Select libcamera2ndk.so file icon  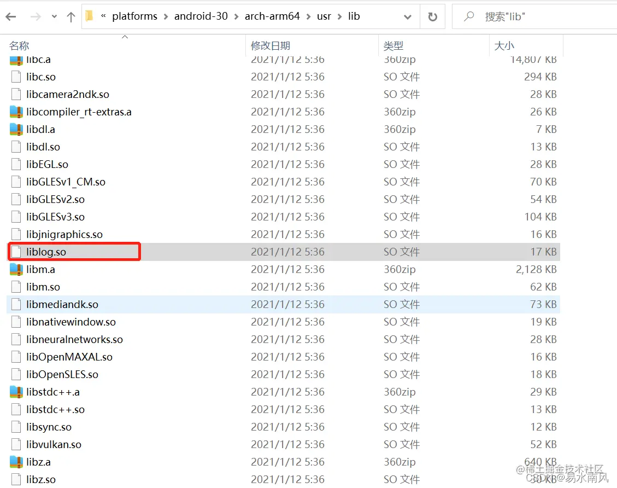16,94
